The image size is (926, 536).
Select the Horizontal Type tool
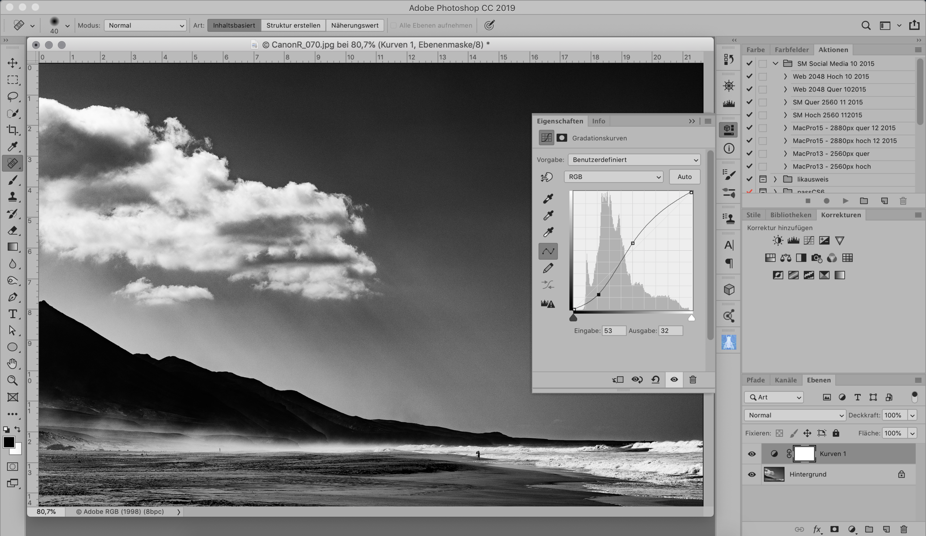[x=12, y=314]
